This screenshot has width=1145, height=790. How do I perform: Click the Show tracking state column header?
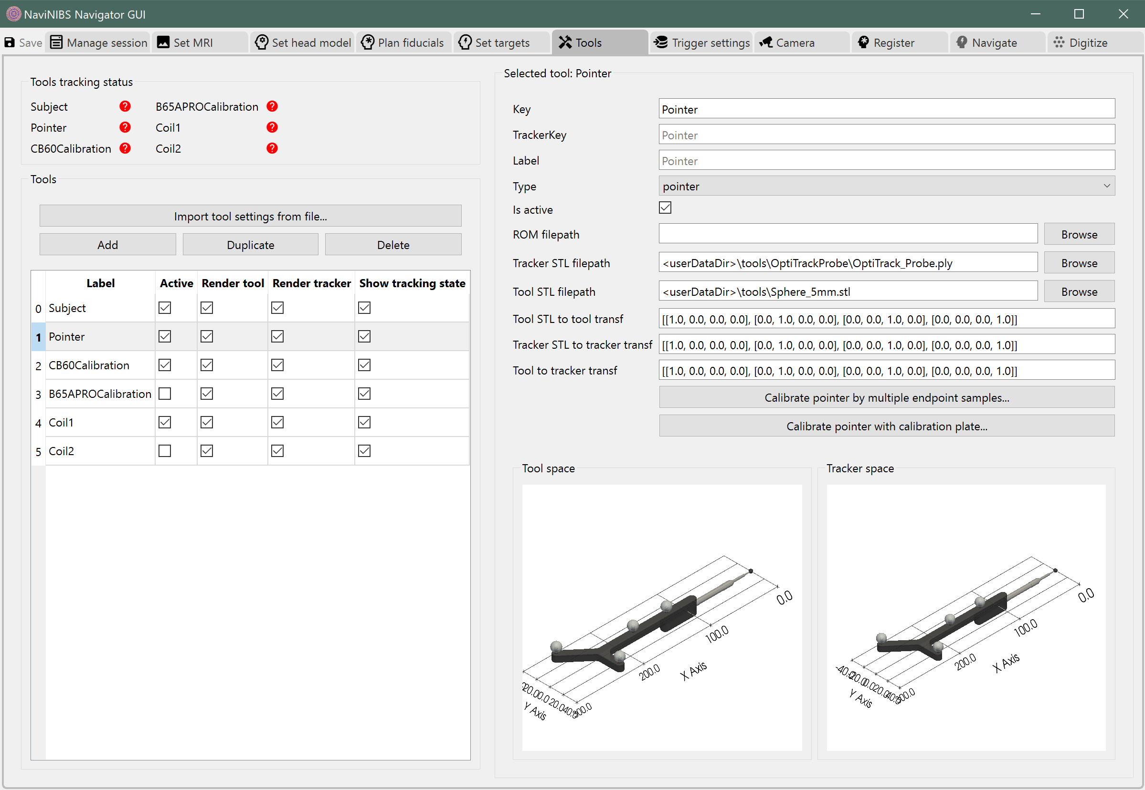point(412,283)
